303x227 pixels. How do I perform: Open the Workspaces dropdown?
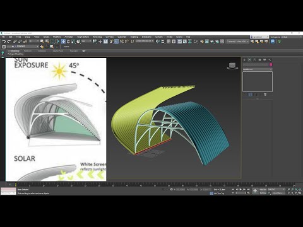tap(291, 37)
